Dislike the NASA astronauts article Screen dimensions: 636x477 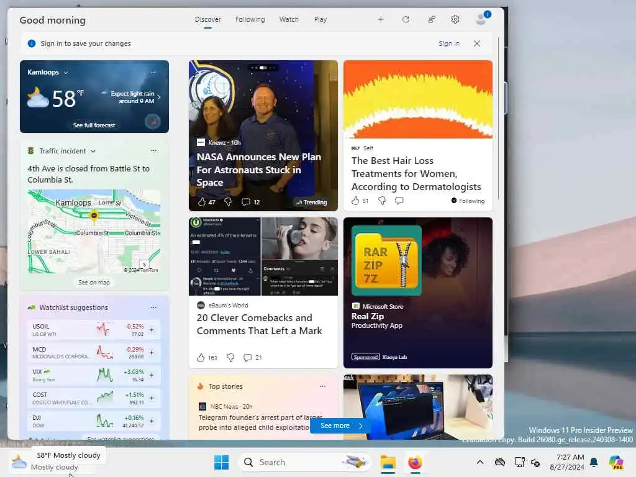point(229,202)
